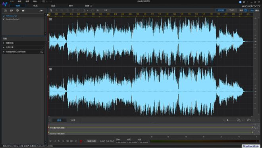Screen dimensions: 262x148
Task: Click the end time field
Action: coord(132,142)
